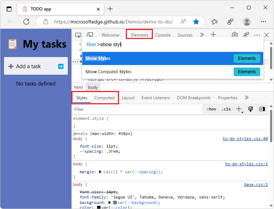Click the Filter styles input field
274x209 pixels.
[137, 109]
